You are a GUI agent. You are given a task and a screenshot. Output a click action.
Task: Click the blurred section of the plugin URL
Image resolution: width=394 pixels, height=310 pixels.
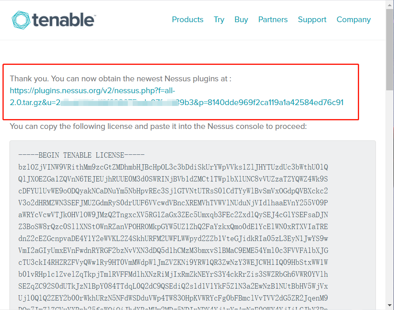click(123, 103)
